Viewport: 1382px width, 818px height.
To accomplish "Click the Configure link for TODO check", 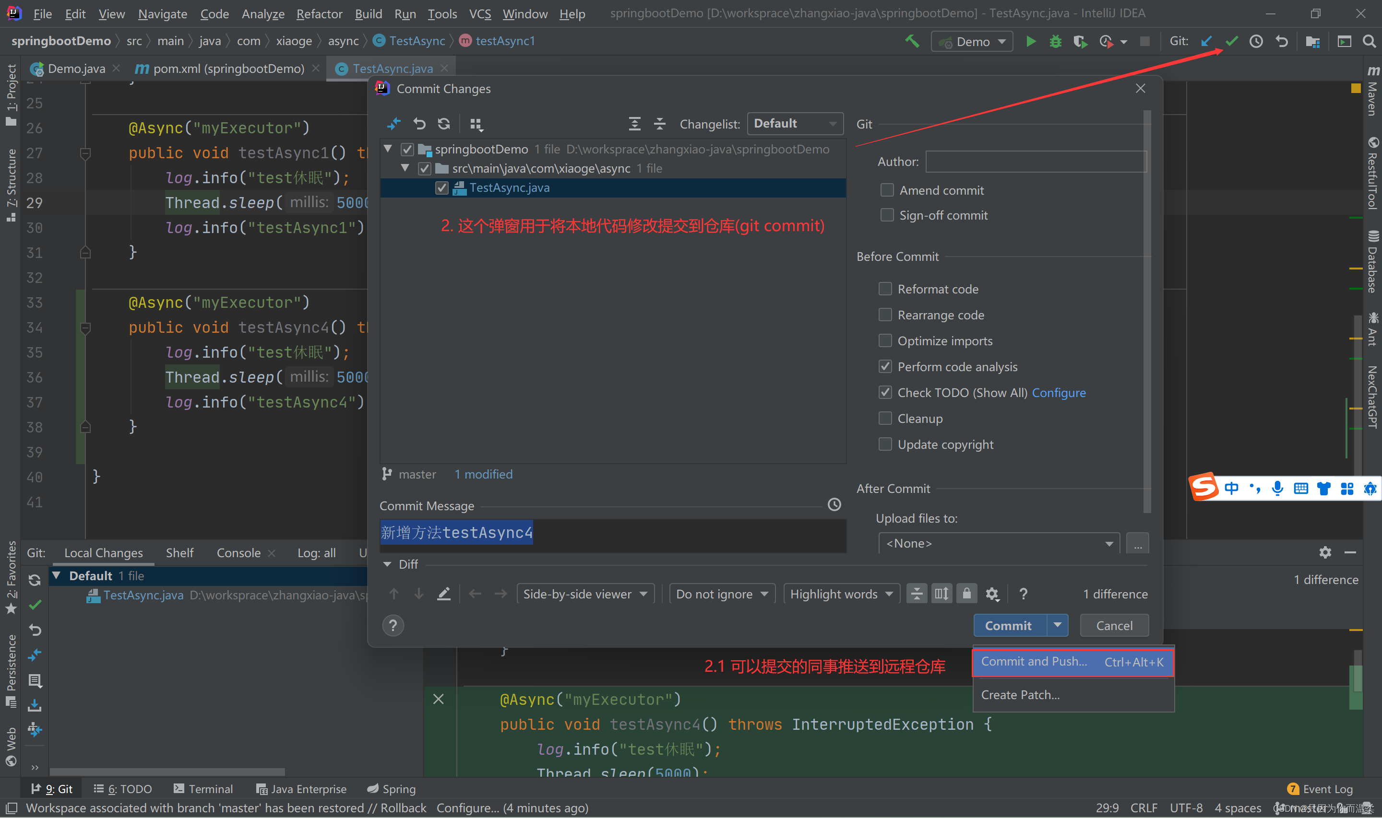I will pos(1058,393).
